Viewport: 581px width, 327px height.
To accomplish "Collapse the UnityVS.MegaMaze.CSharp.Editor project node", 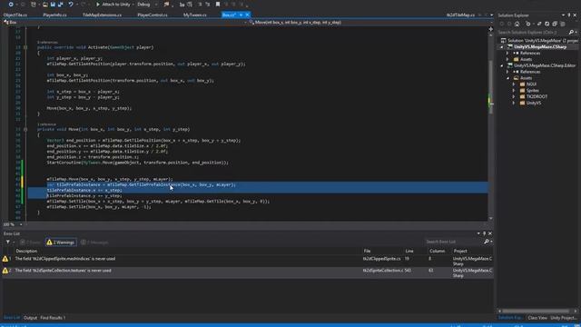I will (x=502, y=65).
